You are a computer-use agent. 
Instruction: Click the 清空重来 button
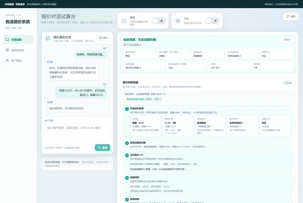pos(104,38)
